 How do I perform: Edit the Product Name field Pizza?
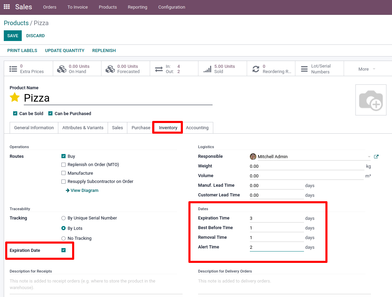tap(118, 98)
